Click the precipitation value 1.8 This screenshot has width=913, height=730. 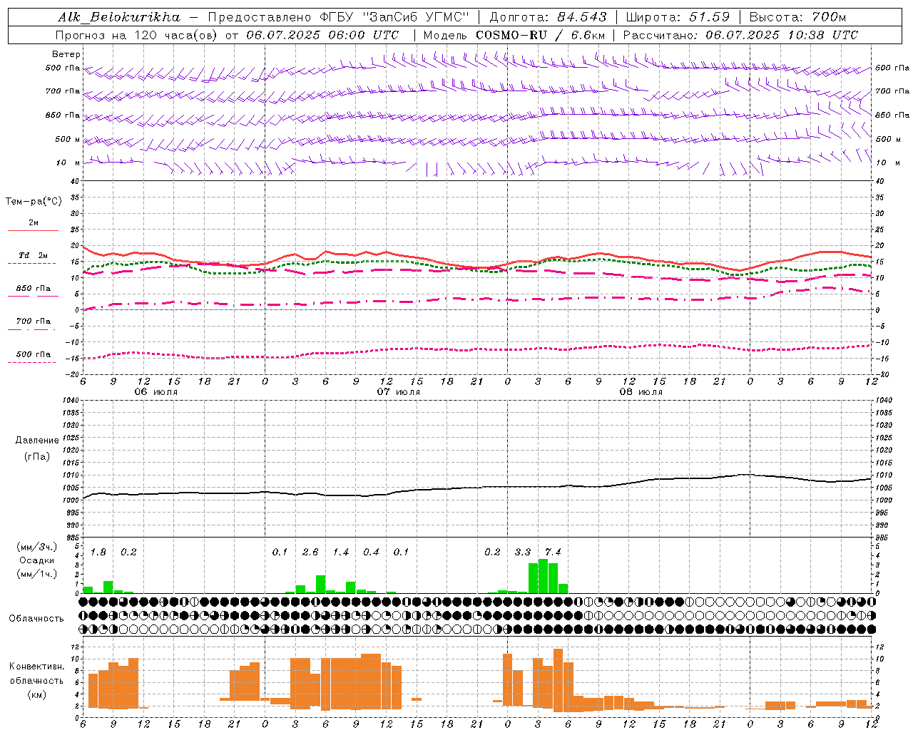98,552
